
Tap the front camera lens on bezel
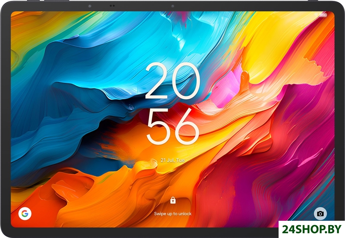(89, 6)
